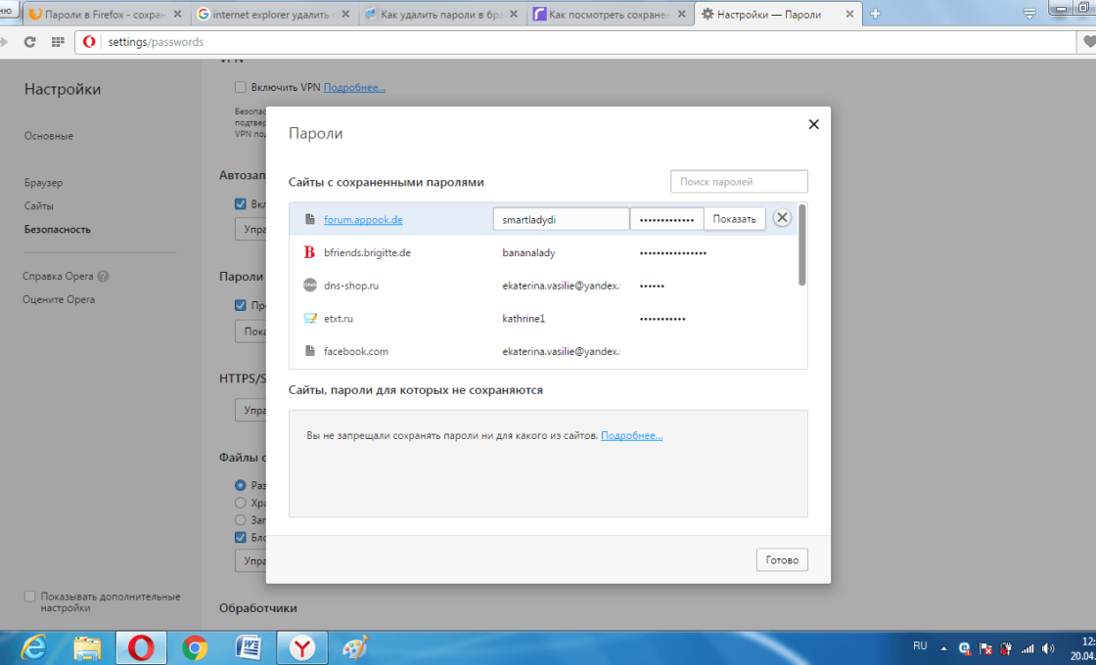Toggle Показывать дополнительные настройки checkbox
Image resolution: width=1096 pixels, height=665 pixels.
click(x=29, y=597)
